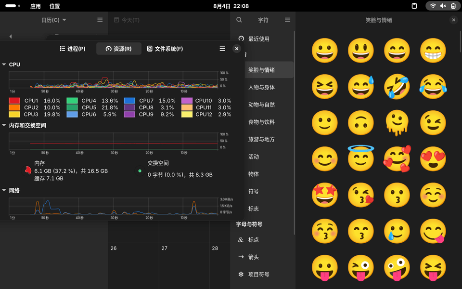Select the melting face emoji
This screenshot has height=289, width=462.
point(397,122)
